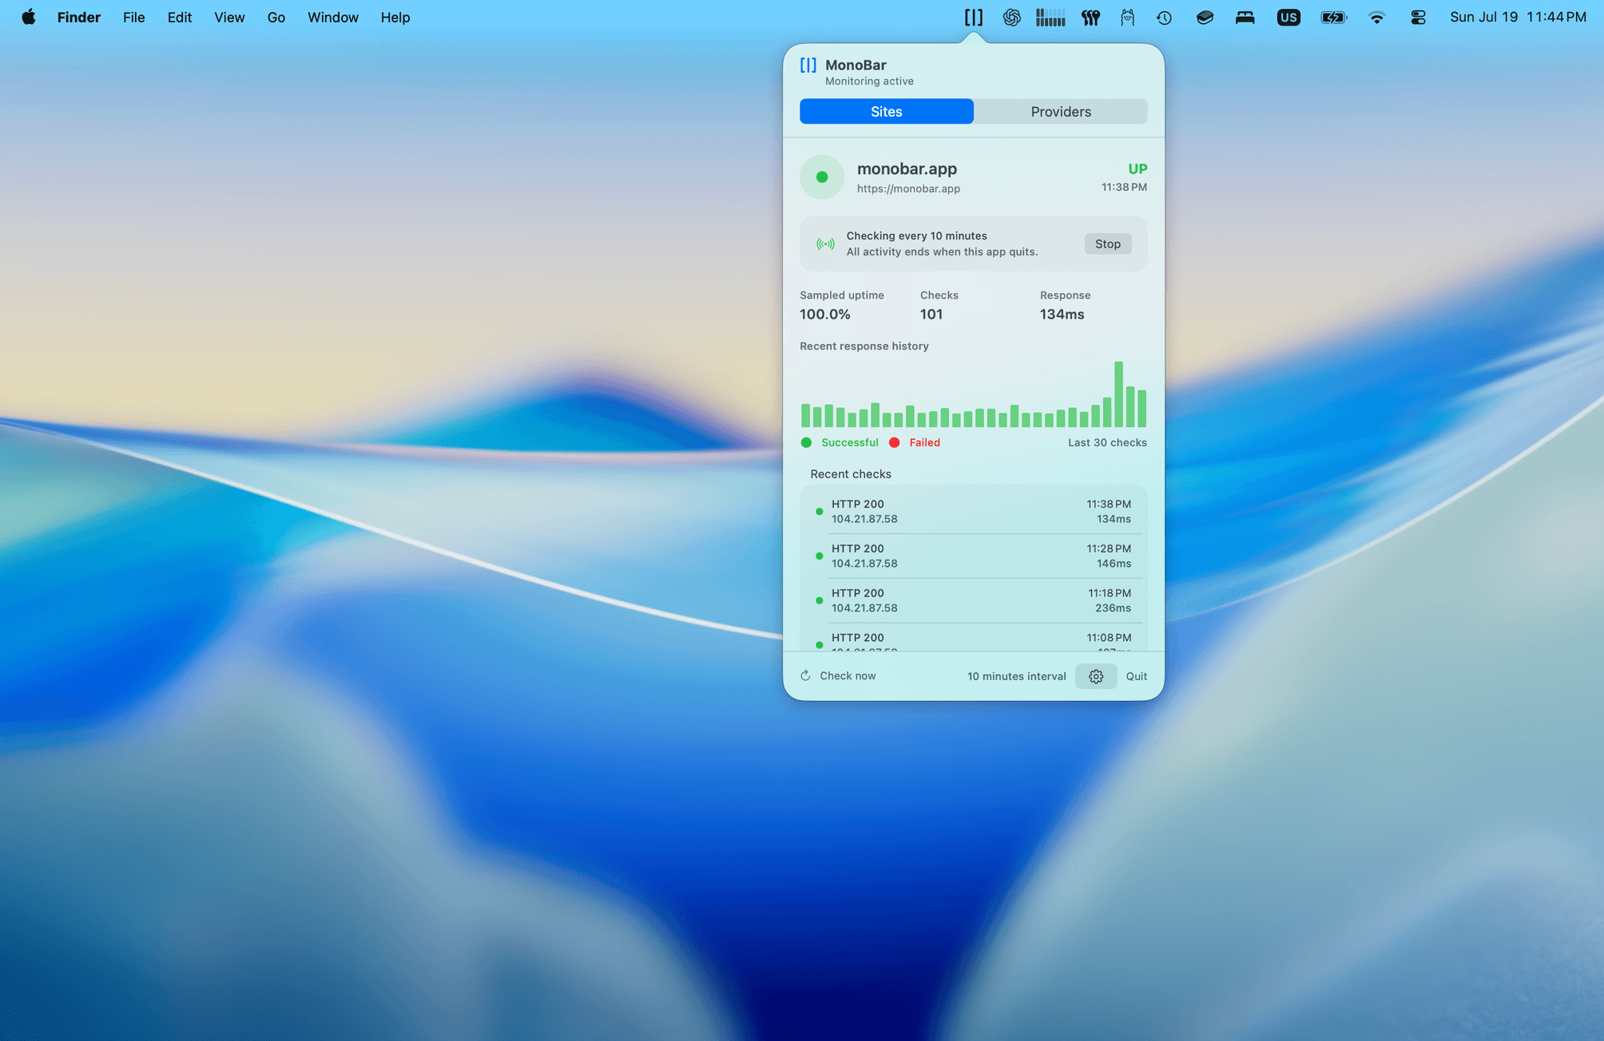Select the 11:28 PM check with 146ms

pos(973,556)
